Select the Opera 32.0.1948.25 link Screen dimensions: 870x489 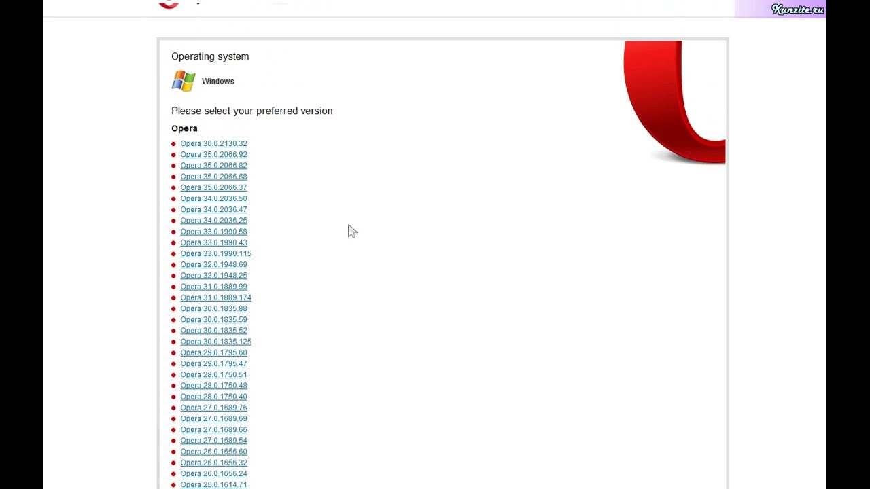[213, 275]
